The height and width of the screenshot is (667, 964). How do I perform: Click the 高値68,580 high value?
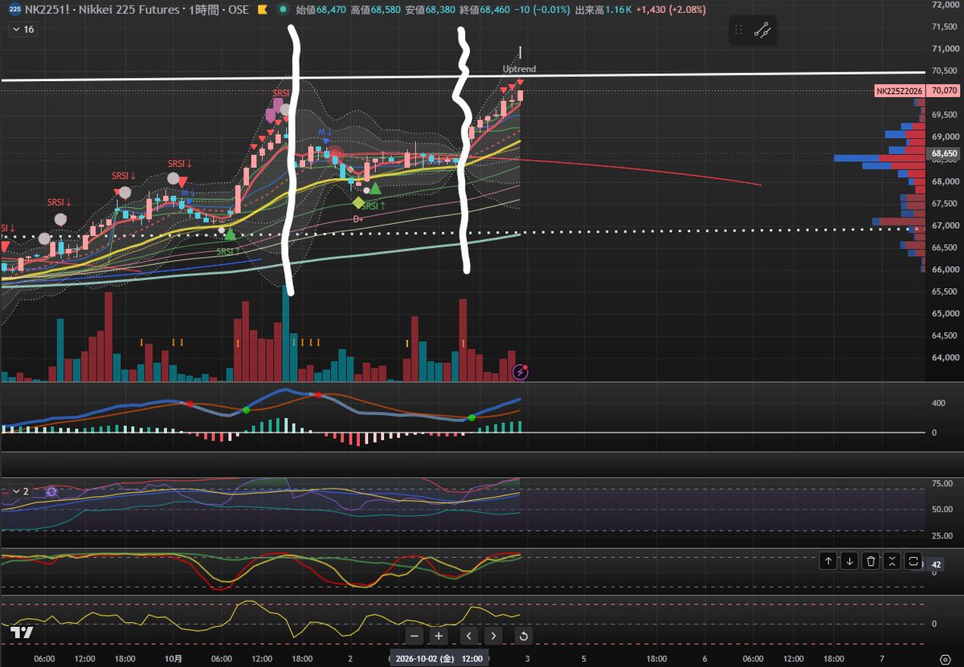(x=377, y=8)
